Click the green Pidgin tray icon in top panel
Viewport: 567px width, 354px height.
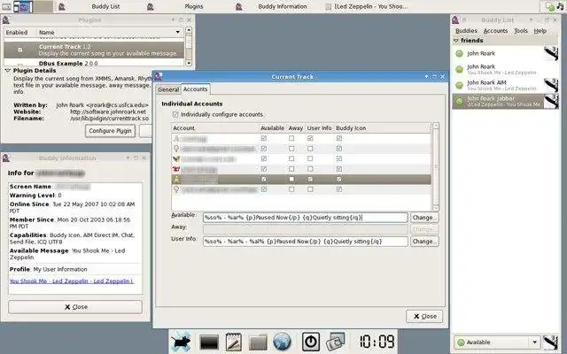tap(550, 6)
